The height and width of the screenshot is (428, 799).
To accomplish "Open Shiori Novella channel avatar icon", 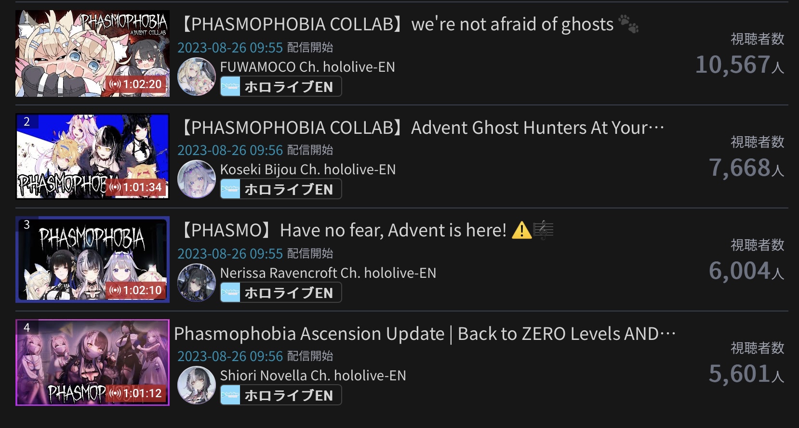I will [196, 385].
